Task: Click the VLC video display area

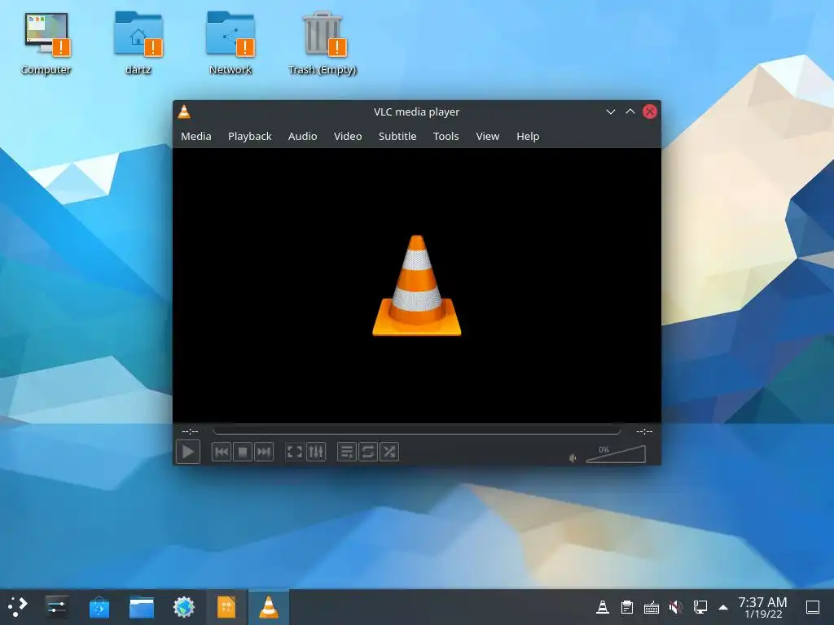Action: pyautogui.click(x=416, y=286)
